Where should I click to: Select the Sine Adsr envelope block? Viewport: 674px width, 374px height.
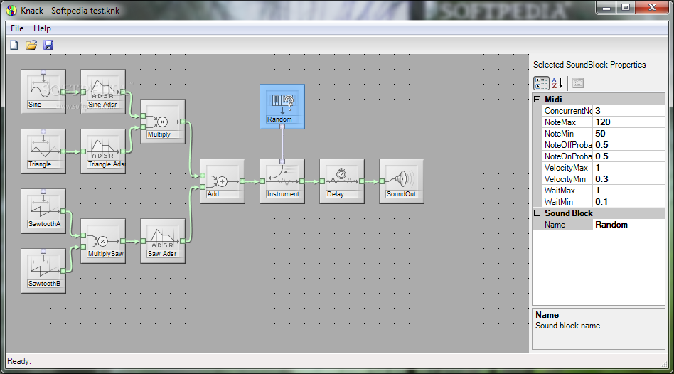pyautogui.click(x=103, y=92)
